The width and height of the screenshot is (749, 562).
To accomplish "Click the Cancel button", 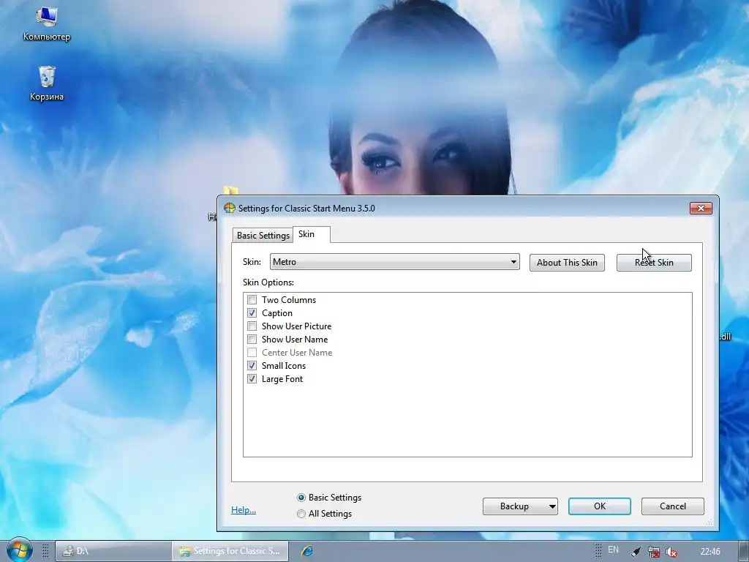I will pyautogui.click(x=673, y=506).
